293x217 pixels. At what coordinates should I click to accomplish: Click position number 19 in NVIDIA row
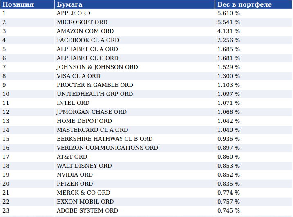[6, 175]
